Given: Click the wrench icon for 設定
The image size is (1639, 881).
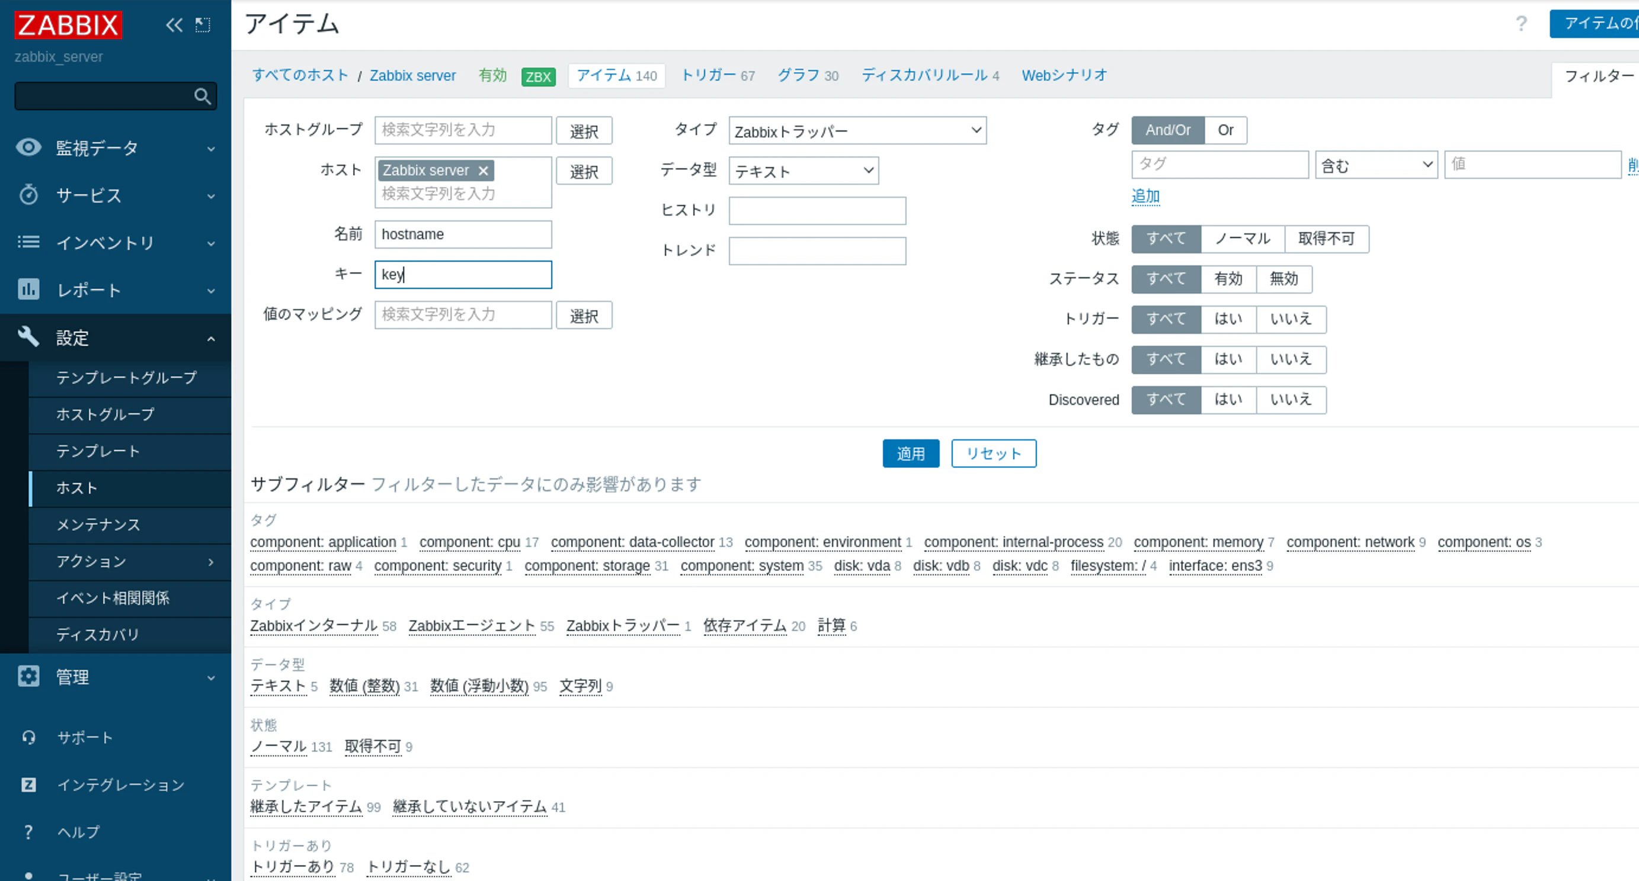Looking at the screenshot, I should click(x=28, y=336).
